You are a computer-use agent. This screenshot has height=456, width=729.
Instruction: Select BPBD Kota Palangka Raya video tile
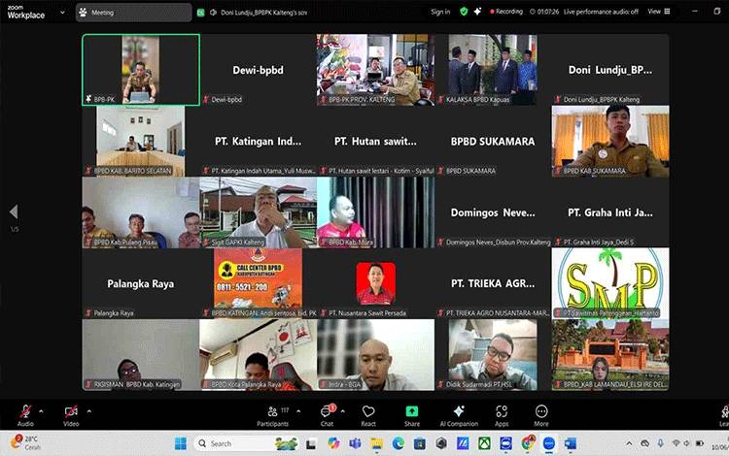pyautogui.click(x=258, y=354)
